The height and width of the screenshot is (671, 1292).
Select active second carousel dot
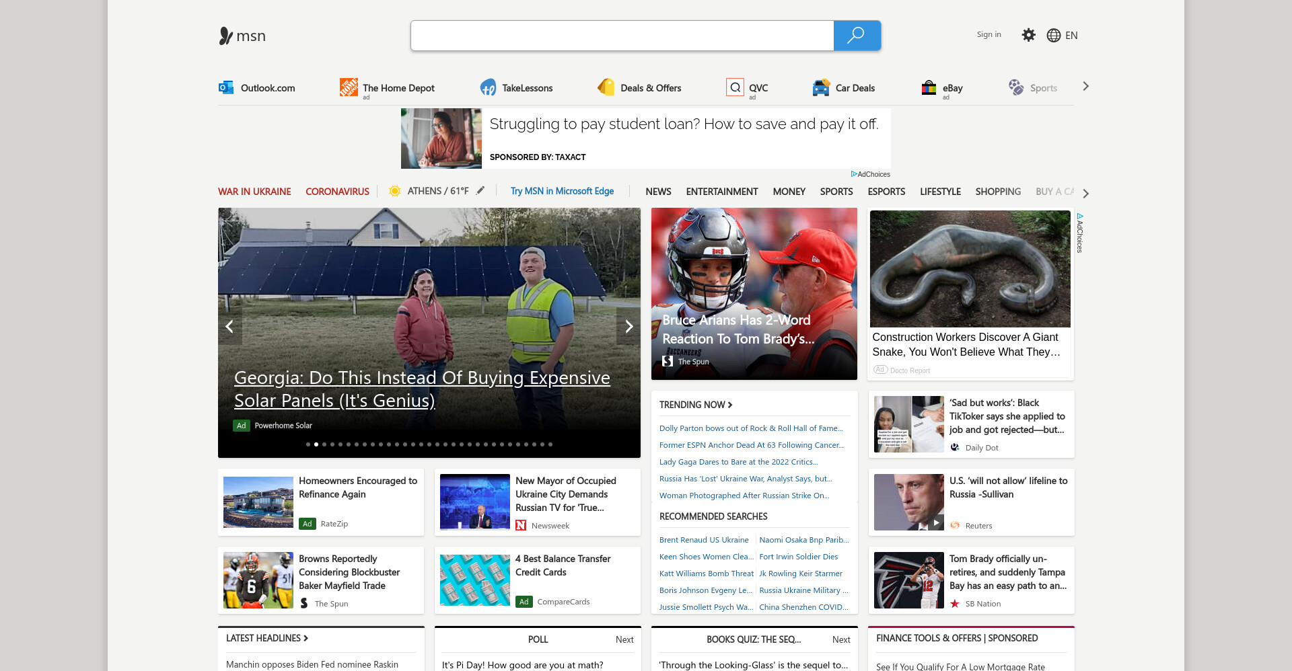coord(316,444)
